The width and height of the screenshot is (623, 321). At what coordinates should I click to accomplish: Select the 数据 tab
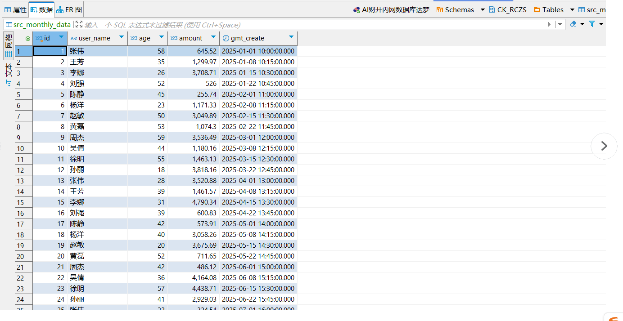[x=41, y=9]
